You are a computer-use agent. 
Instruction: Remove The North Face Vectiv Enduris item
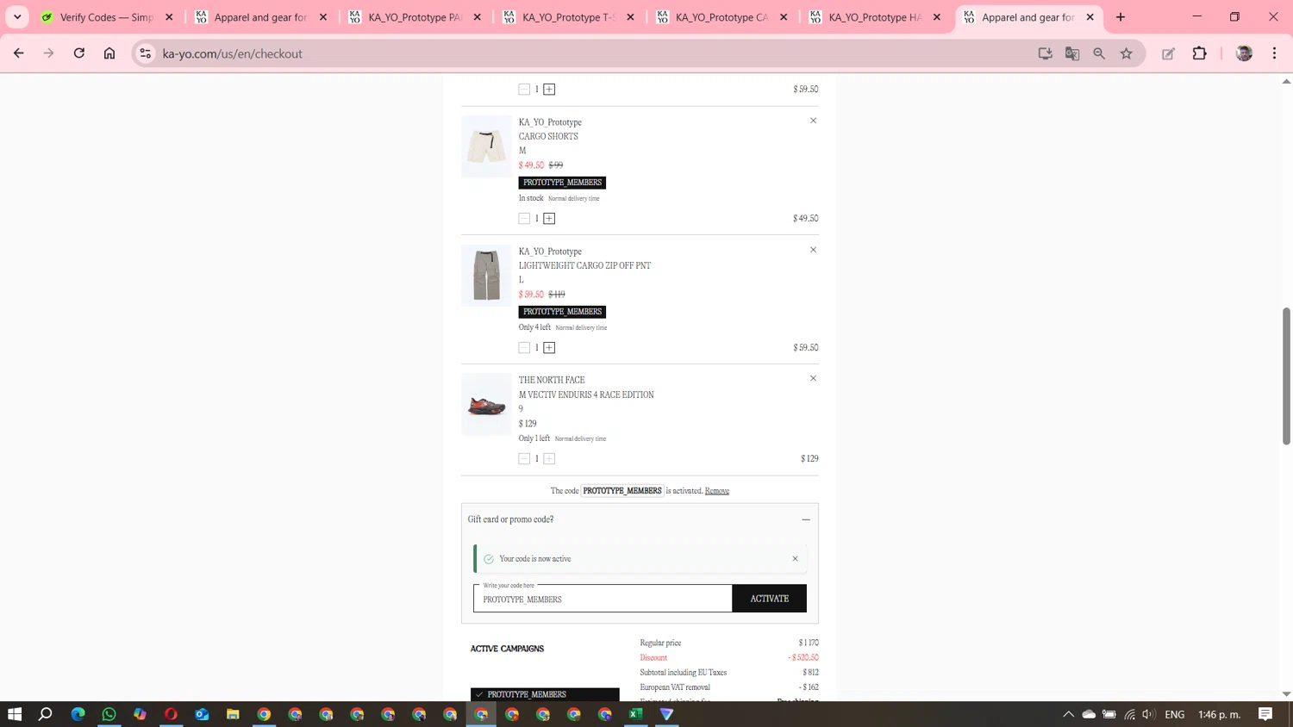pos(813,378)
